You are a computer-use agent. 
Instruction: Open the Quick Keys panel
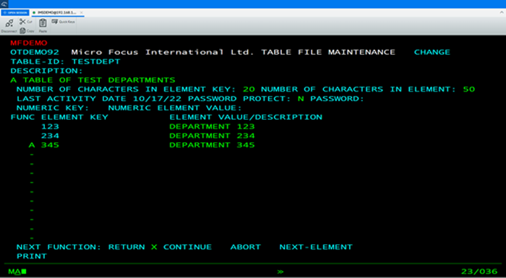coord(64,22)
